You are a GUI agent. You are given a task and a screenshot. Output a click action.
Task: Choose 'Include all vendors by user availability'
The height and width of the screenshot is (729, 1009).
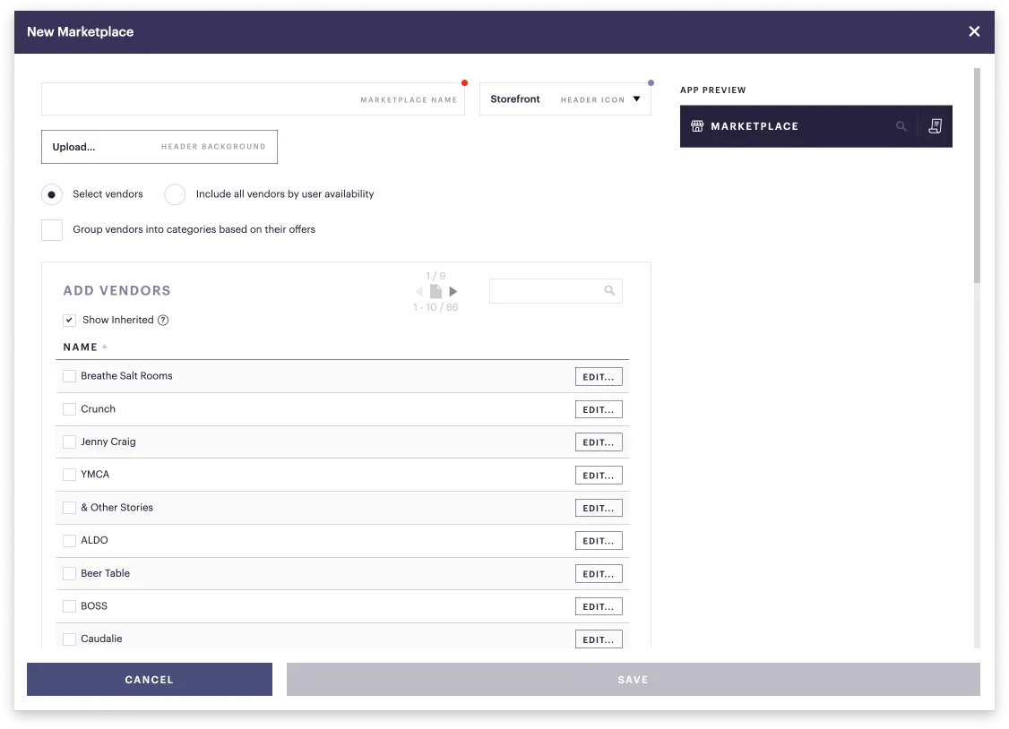tap(175, 194)
